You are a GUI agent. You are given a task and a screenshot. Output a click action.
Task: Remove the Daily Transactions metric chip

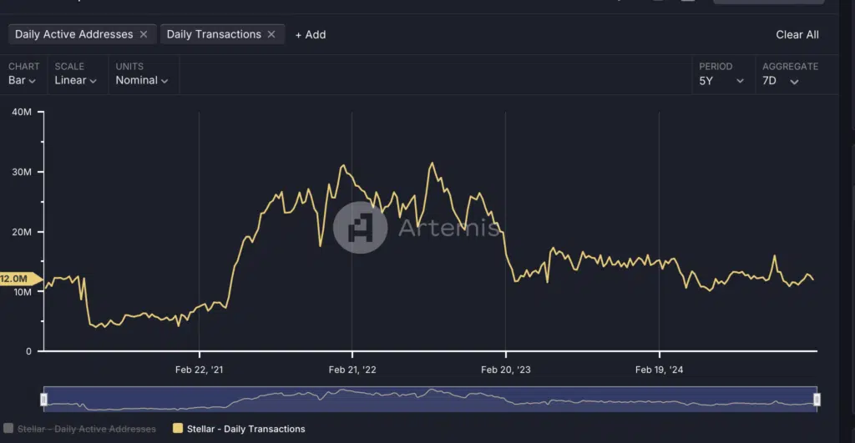coord(271,34)
